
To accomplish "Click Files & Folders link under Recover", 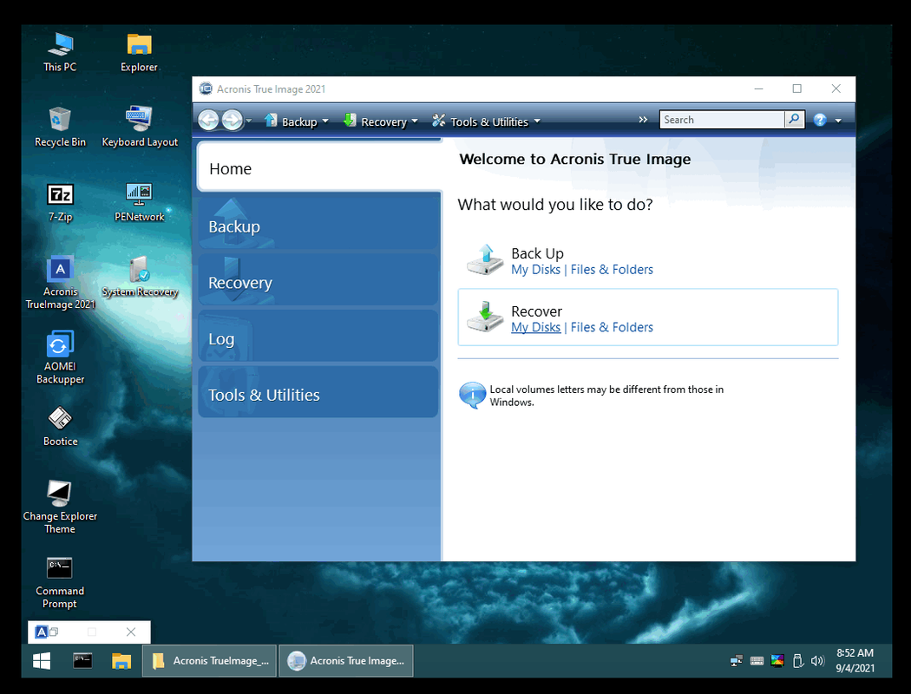I will [612, 327].
